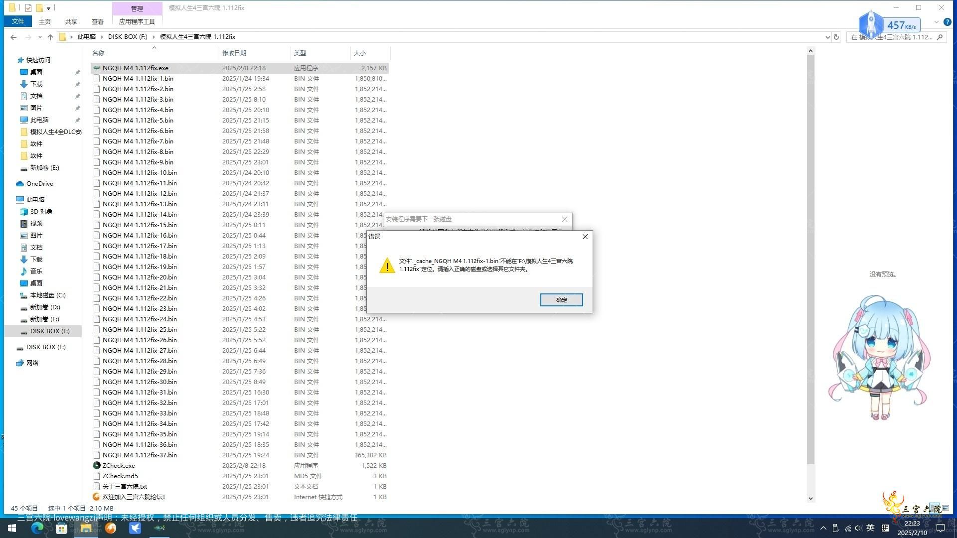Select NGQH M4 1.112fix-1.bin file

[x=138, y=79]
